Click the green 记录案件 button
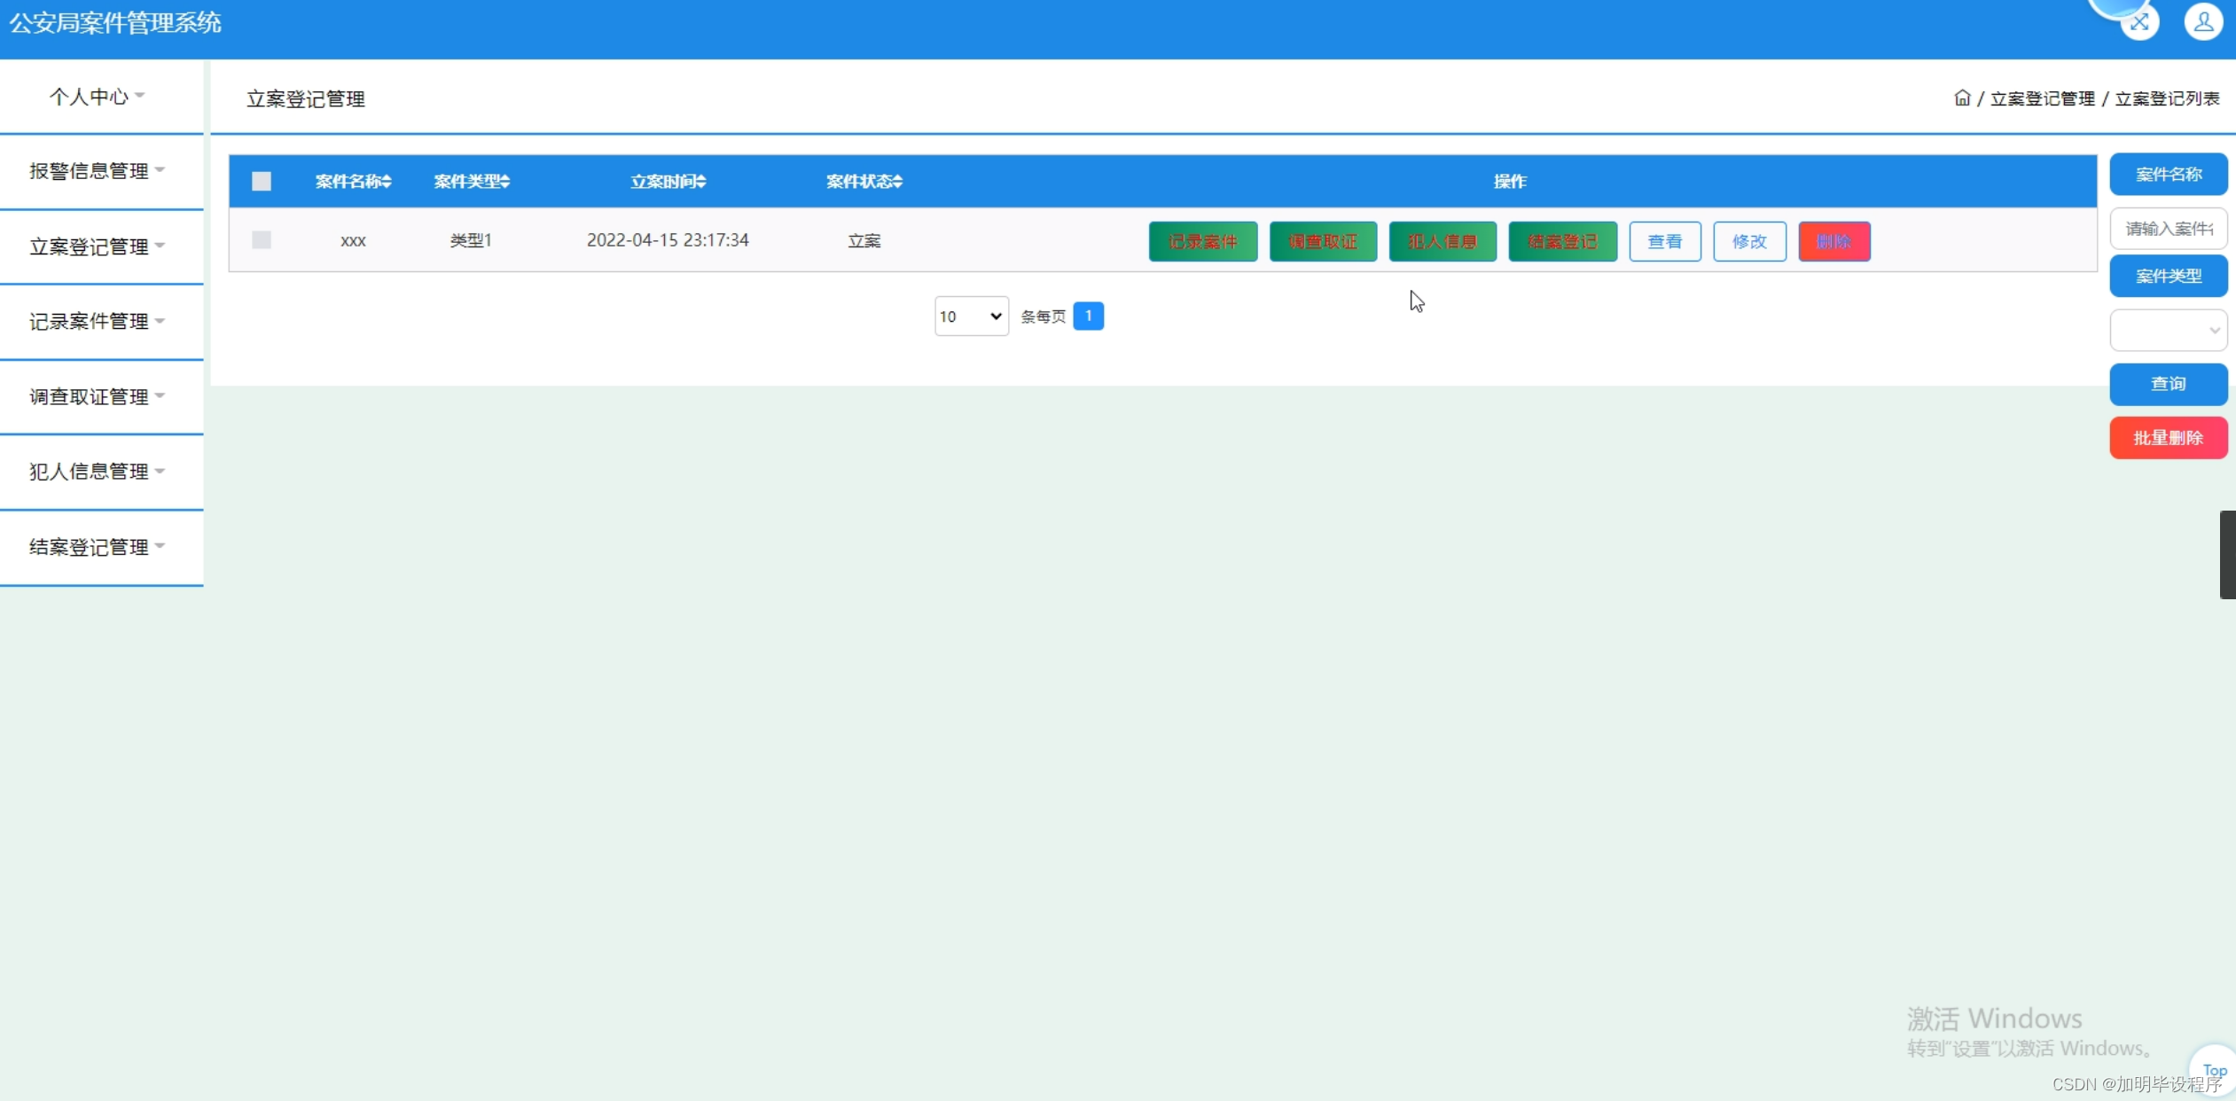 point(1202,241)
